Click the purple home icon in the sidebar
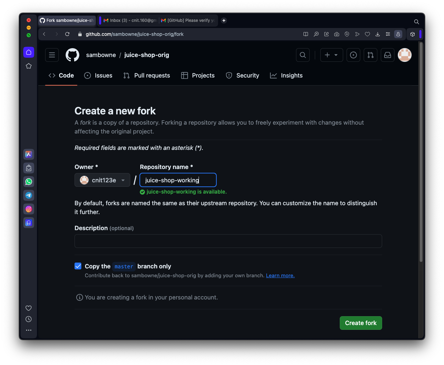 [29, 52]
